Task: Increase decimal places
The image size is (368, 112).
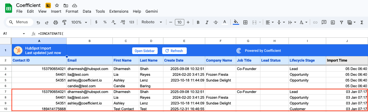Action: [x=122, y=22]
